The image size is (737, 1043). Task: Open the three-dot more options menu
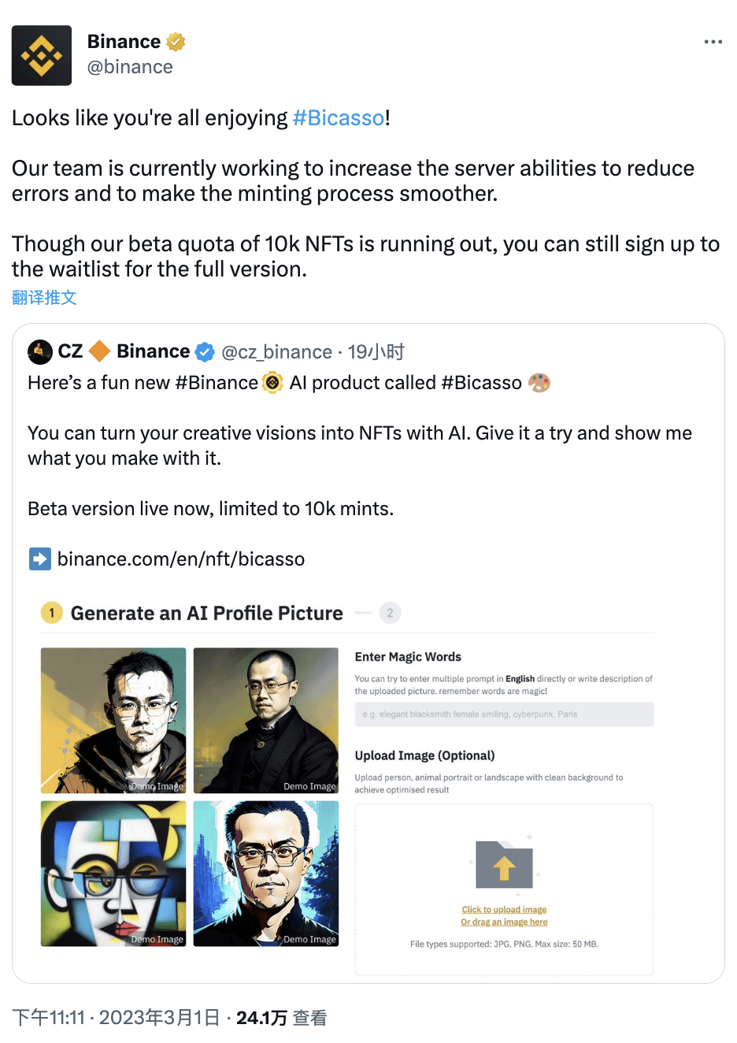(713, 41)
